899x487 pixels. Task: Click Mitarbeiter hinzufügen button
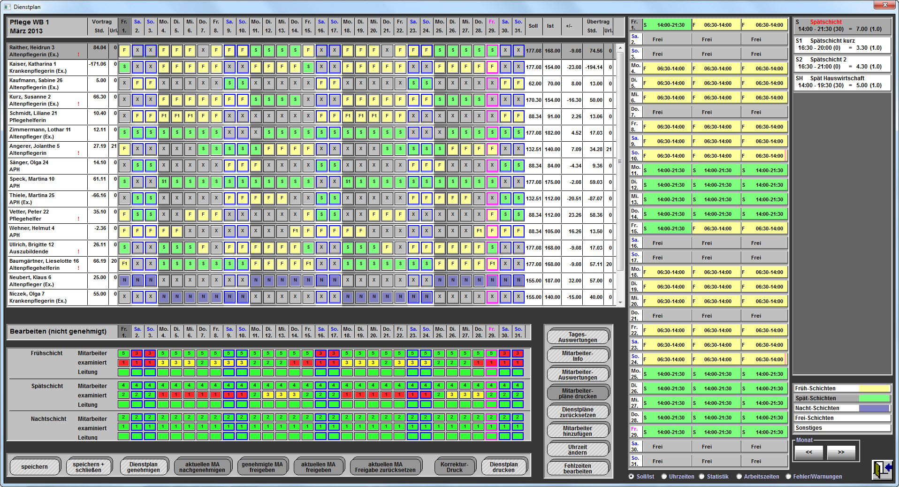pyautogui.click(x=578, y=431)
